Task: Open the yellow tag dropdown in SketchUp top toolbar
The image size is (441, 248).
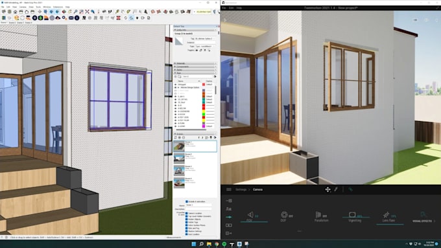Action: coord(203,12)
